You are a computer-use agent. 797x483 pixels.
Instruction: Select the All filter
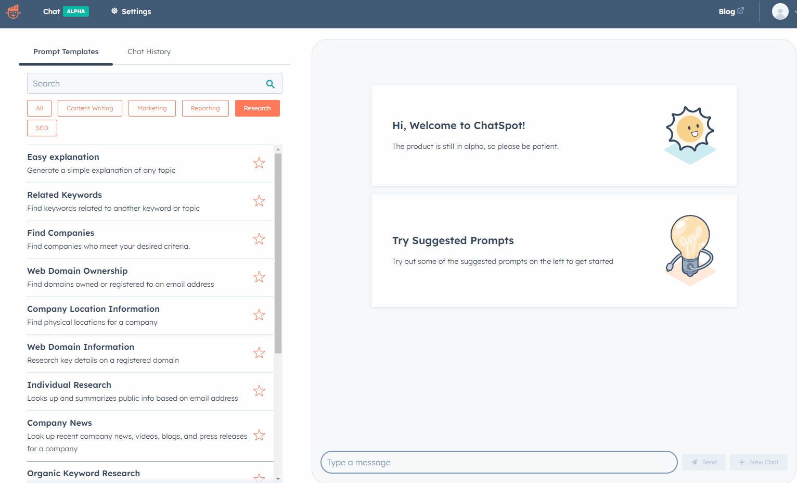(40, 108)
